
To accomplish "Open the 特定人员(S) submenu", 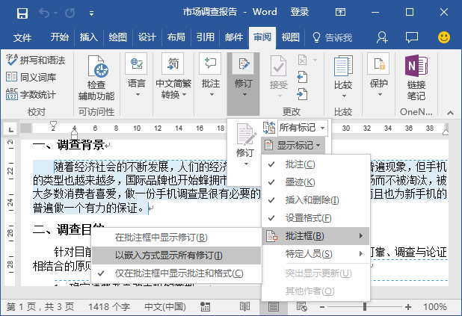I will 316,253.
